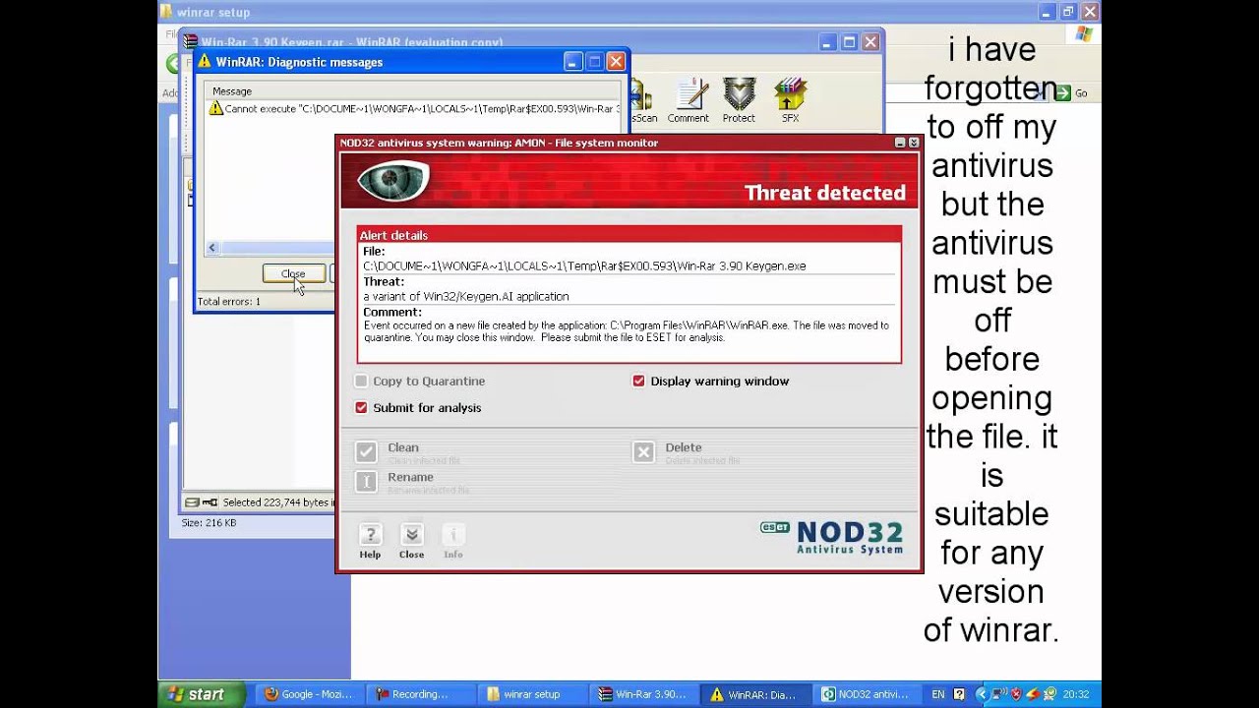1259x708 pixels.
Task: Click the 'a variant of Win32/Keygen.AI application' text
Action: click(x=466, y=296)
